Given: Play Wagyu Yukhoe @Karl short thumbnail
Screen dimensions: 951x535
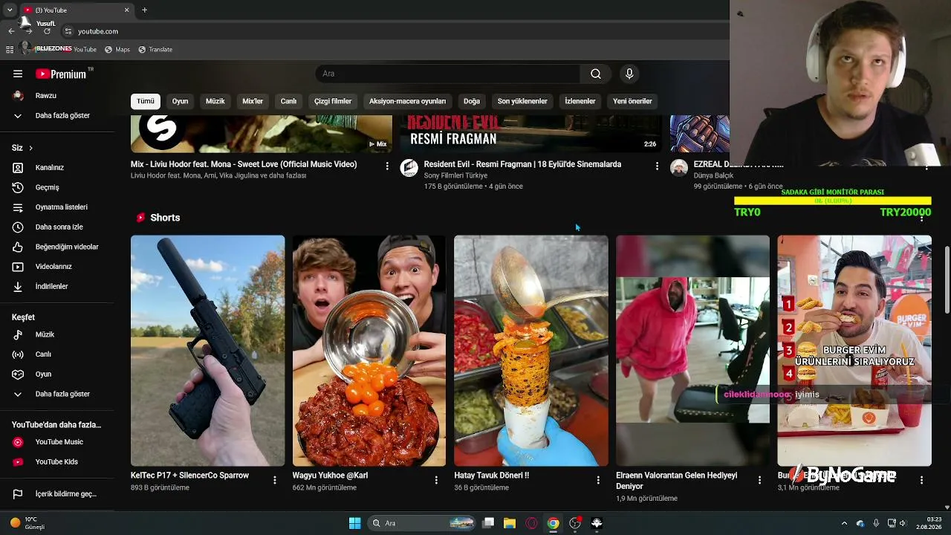Looking at the screenshot, I should [369, 351].
